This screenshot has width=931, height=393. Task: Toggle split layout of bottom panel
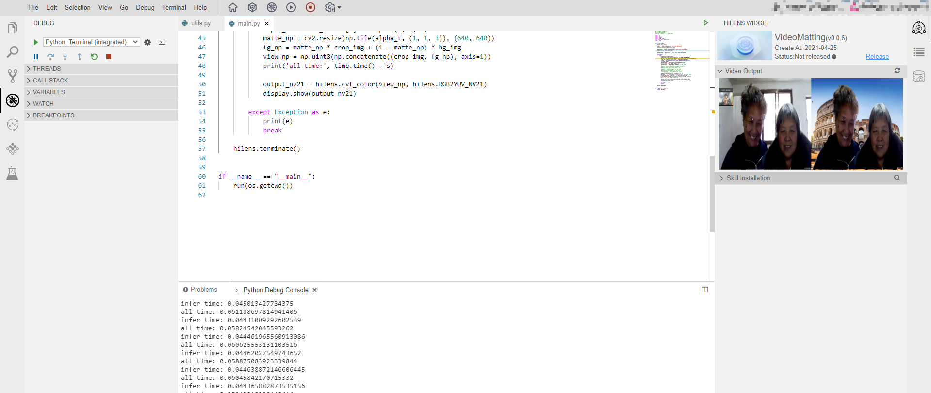(705, 290)
